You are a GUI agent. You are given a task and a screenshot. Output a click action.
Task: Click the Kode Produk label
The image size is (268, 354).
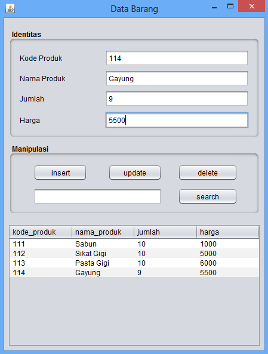tap(41, 59)
